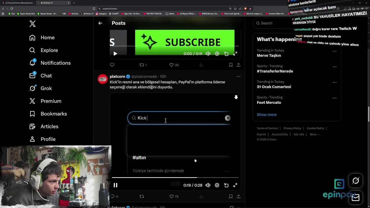Repost the post with 1 repost
Viewport: 370px width, 208px height.
click(143, 65)
